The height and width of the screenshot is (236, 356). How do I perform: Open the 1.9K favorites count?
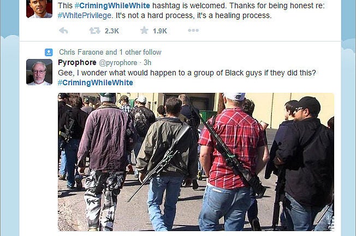coord(160,31)
